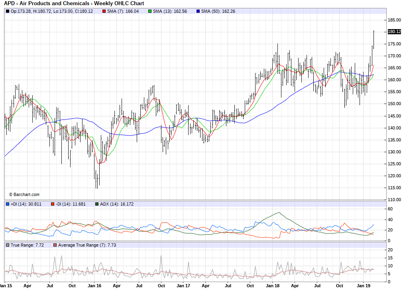403x298 pixels.
Task: Click the 150.00 price axis label
Action: (x=394, y=104)
